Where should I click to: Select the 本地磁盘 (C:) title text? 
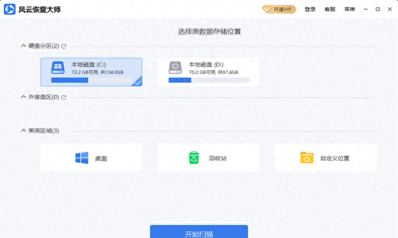point(88,64)
